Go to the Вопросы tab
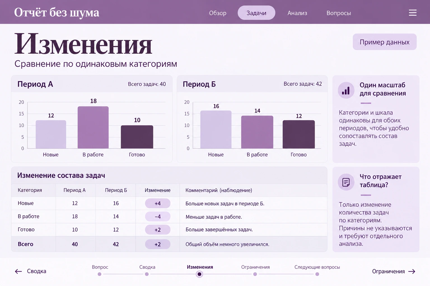Screen dimensions: 430x286 338,13
